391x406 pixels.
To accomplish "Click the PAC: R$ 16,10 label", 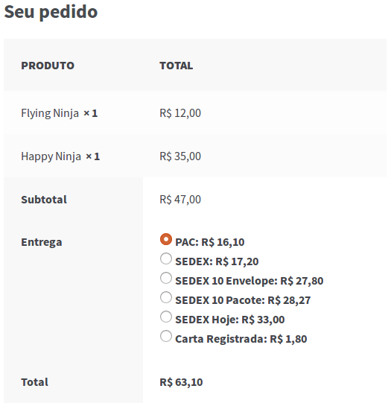I will coord(210,242).
